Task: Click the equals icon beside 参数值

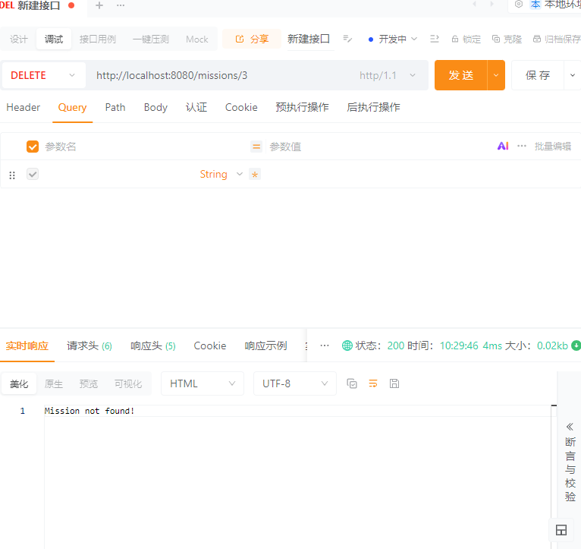Action: point(256,147)
